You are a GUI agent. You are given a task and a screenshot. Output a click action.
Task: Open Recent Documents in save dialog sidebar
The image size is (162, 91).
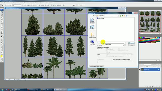point(92,21)
